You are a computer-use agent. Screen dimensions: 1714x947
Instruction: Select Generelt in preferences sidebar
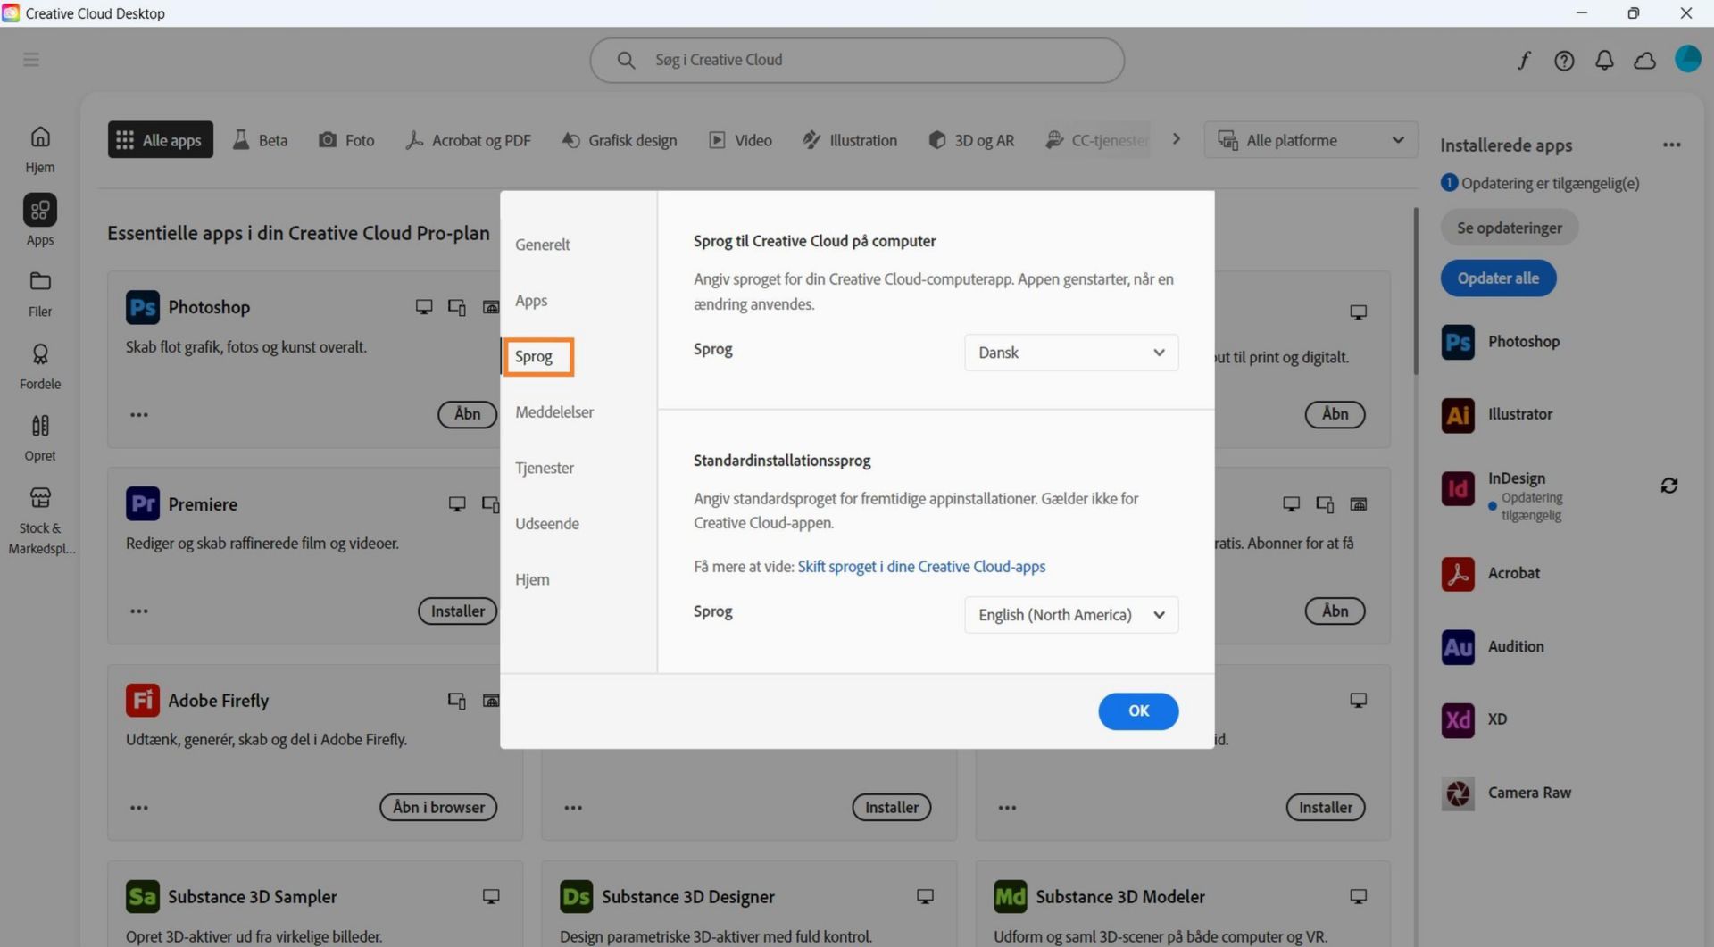click(542, 245)
